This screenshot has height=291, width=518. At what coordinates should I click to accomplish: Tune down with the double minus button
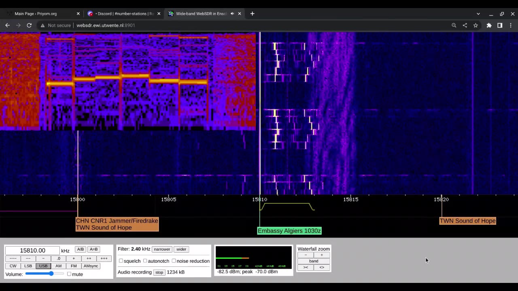(x=28, y=258)
